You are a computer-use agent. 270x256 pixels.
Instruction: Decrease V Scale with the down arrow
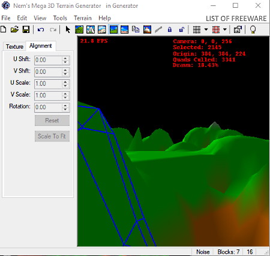(65, 98)
